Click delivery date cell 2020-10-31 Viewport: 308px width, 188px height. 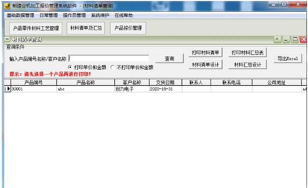click(165, 89)
